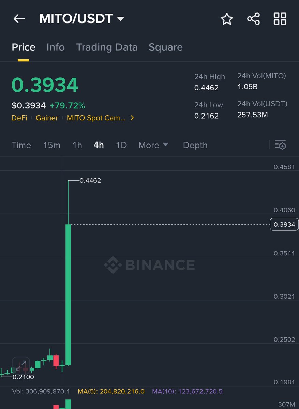The width and height of the screenshot is (299, 409).
Task: Switch to the Info tab
Action: click(56, 47)
